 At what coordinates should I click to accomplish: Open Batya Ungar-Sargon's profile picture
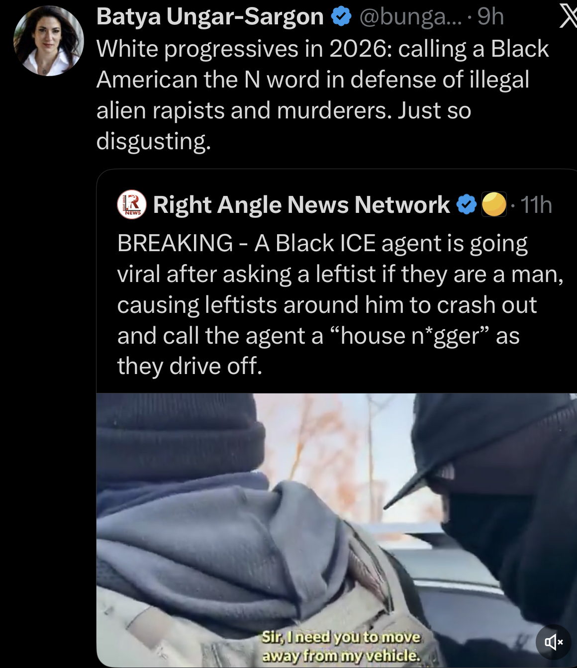coord(48,41)
